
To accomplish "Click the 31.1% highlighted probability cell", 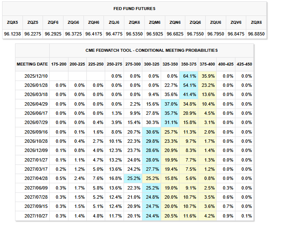I will (171, 122).
